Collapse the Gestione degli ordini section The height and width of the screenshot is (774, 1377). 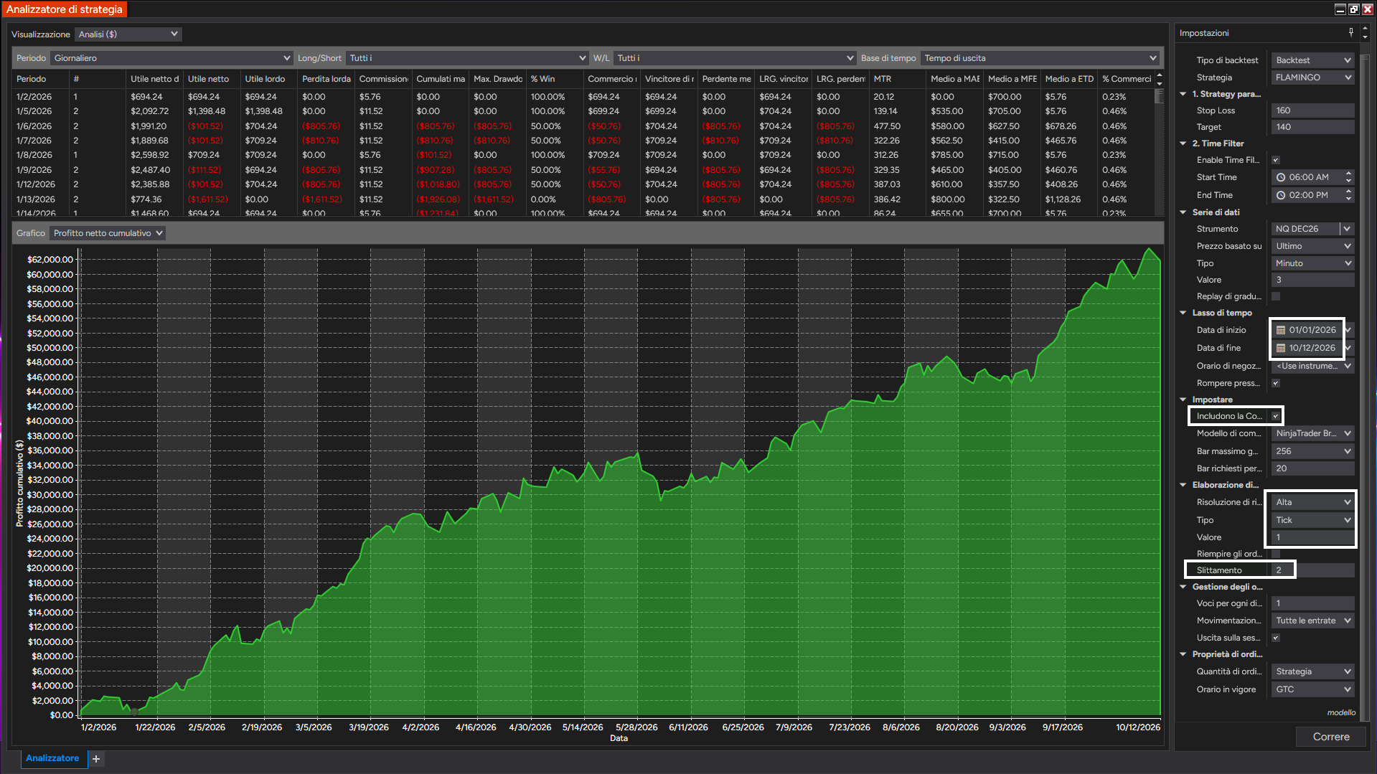[x=1183, y=587]
